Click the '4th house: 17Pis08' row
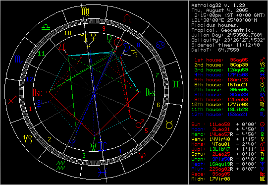 (x=221, y=75)
